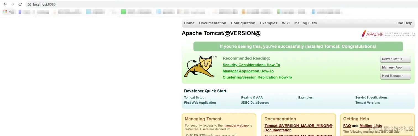Click the Manager App button
Screen dimensions: 418x136
(395, 67)
